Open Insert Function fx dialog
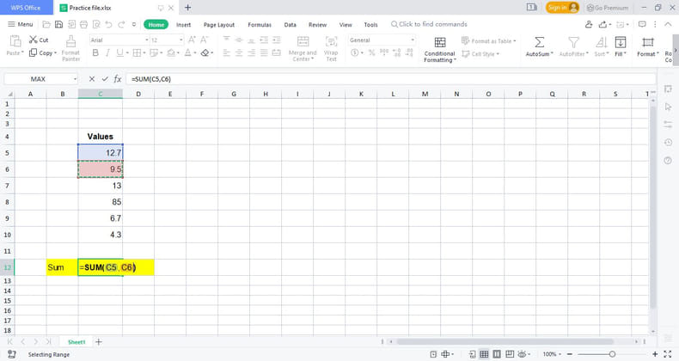Image resolution: width=679 pixels, height=361 pixels. coord(118,79)
